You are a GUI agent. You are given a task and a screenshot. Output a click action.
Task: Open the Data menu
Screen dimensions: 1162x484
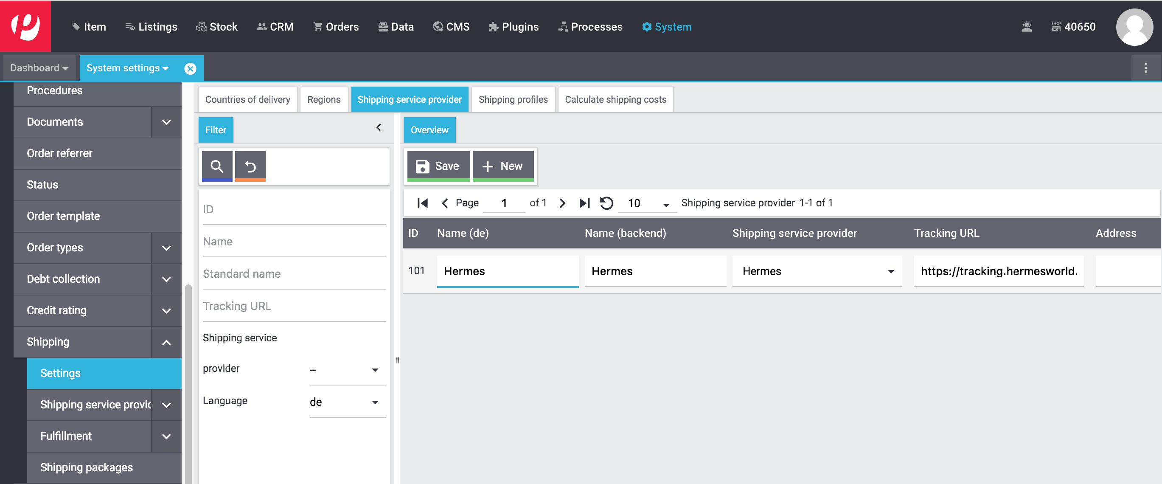tap(396, 27)
